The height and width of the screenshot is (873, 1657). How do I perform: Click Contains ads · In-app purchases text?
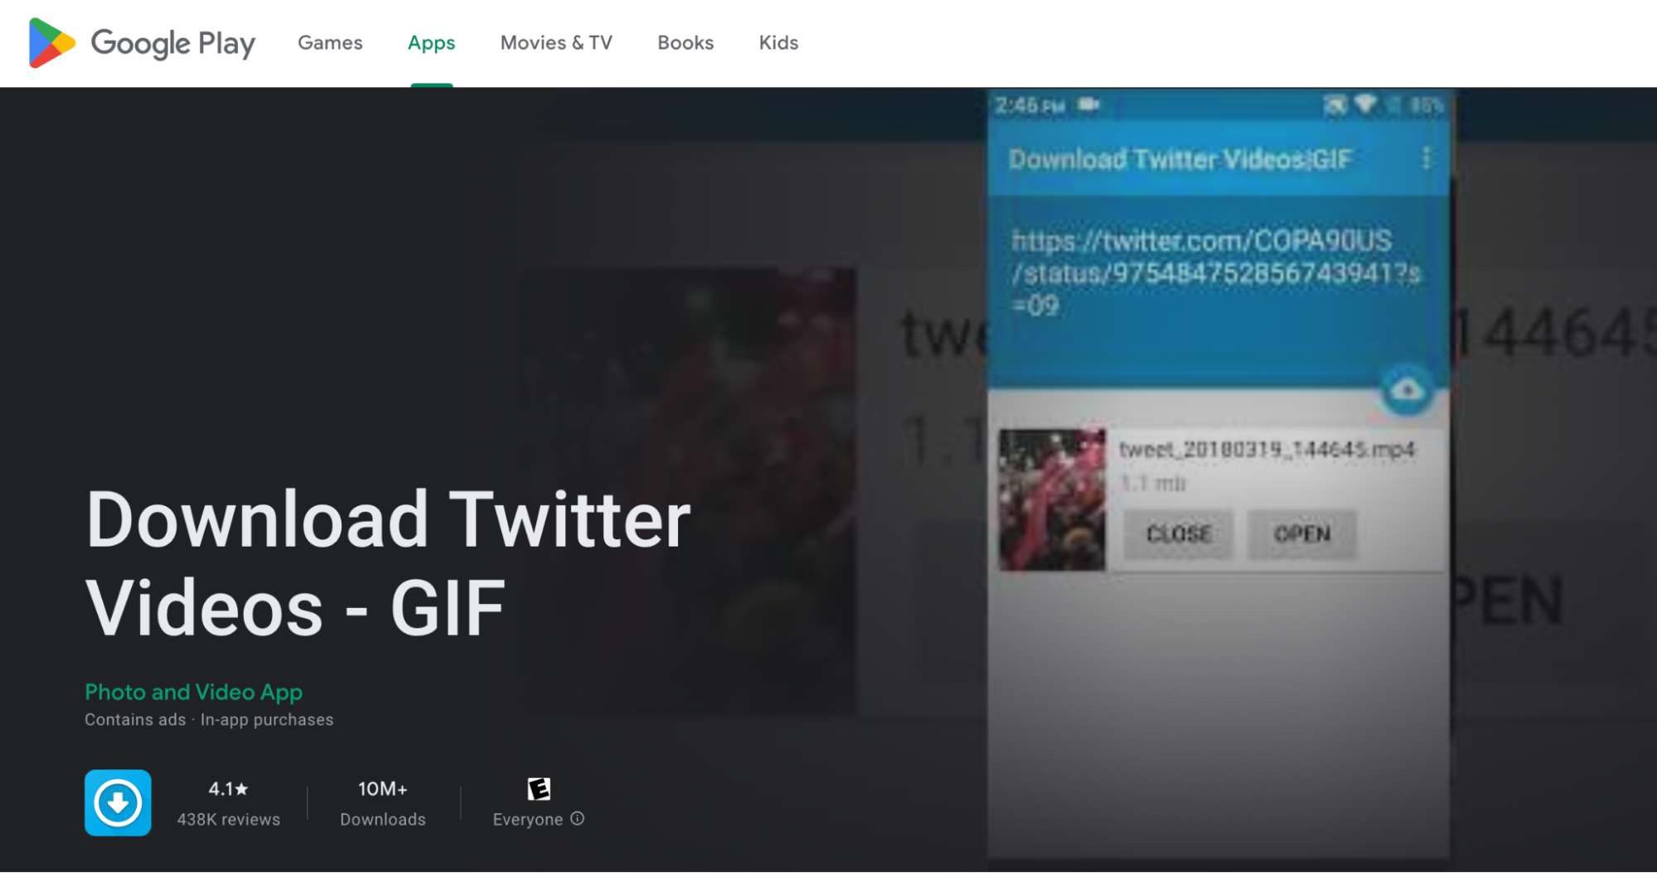coord(209,720)
